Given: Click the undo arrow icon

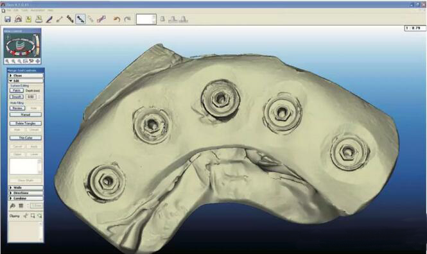Looking at the screenshot, I should [x=117, y=19].
